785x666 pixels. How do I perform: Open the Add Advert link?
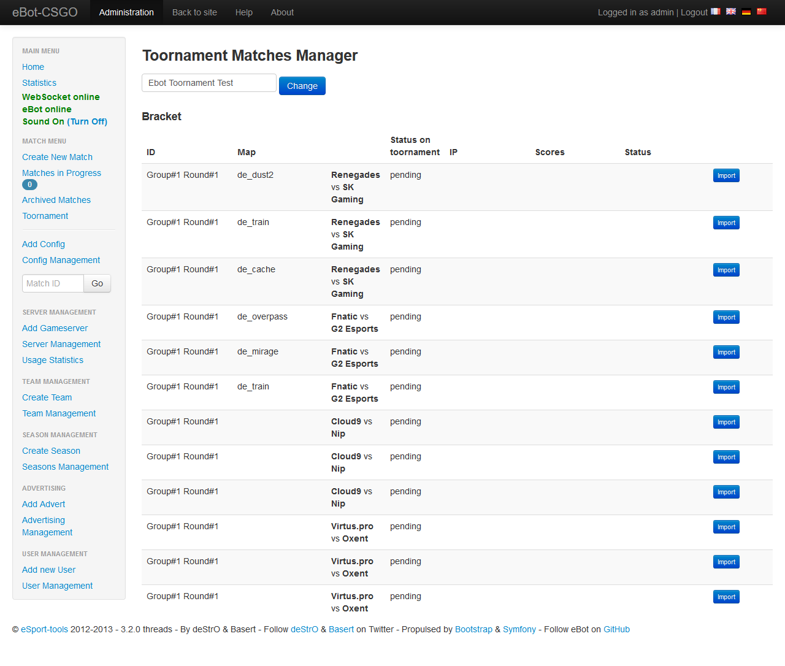click(x=44, y=504)
